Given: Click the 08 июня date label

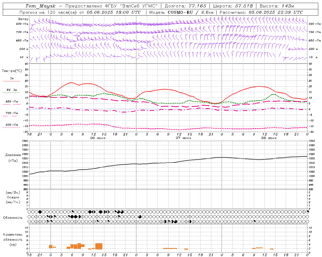Looking at the screenshot, I should click(x=269, y=138).
